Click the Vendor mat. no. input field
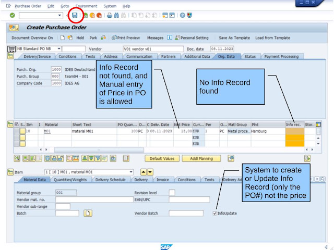334x250 pixels. point(94,199)
